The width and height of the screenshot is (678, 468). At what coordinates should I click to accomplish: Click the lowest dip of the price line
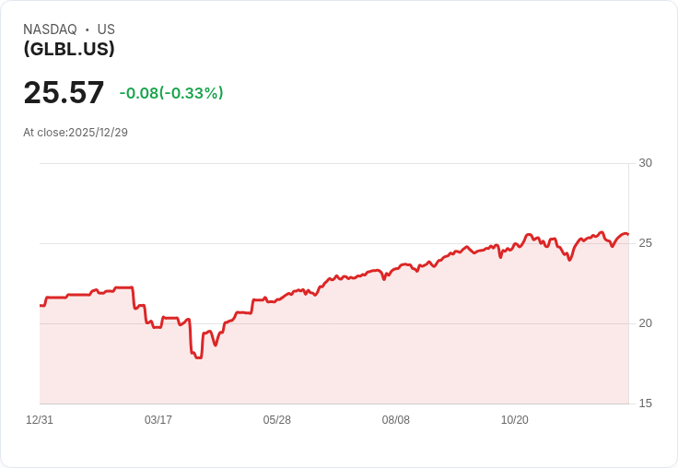click(198, 357)
